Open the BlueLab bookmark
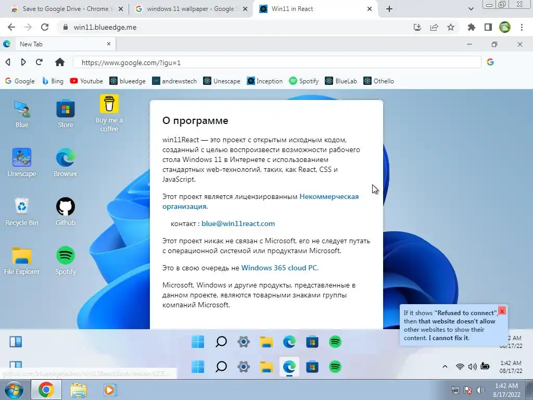 (x=341, y=81)
